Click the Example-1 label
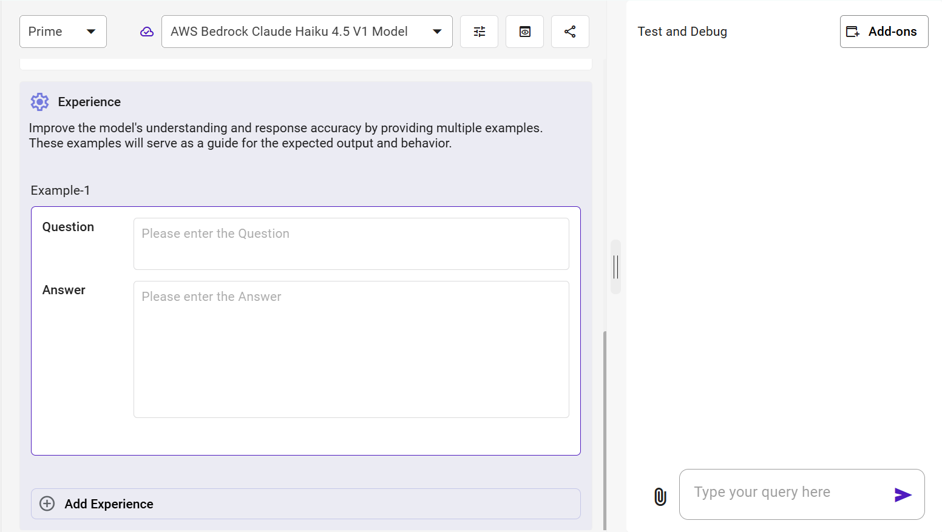The image size is (942, 532). [x=61, y=190]
